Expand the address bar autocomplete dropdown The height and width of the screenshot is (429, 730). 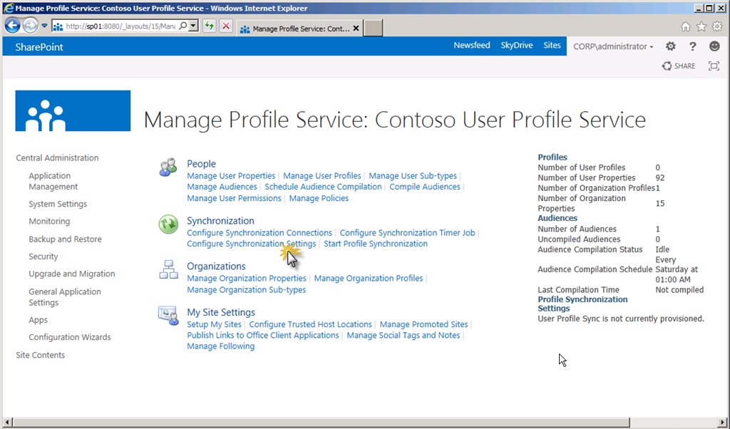point(194,26)
